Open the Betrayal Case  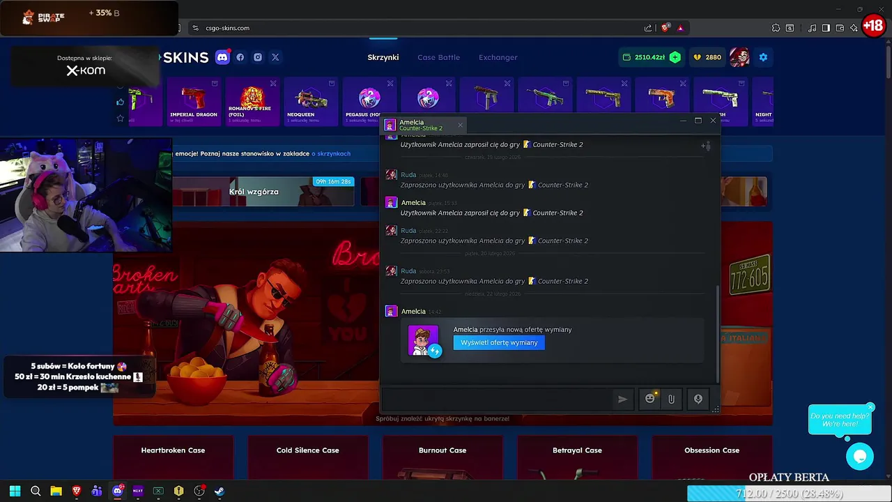[x=577, y=459]
